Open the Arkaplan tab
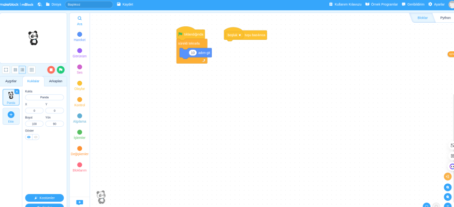 (x=55, y=81)
